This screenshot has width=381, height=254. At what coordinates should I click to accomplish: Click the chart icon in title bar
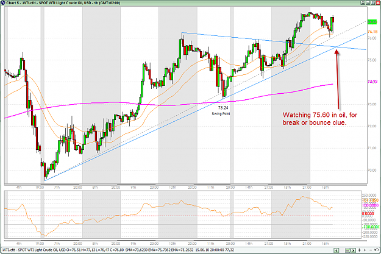[3, 2]
